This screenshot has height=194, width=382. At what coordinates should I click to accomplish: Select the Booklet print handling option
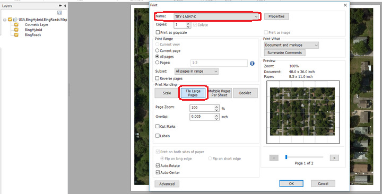(245, 93)
